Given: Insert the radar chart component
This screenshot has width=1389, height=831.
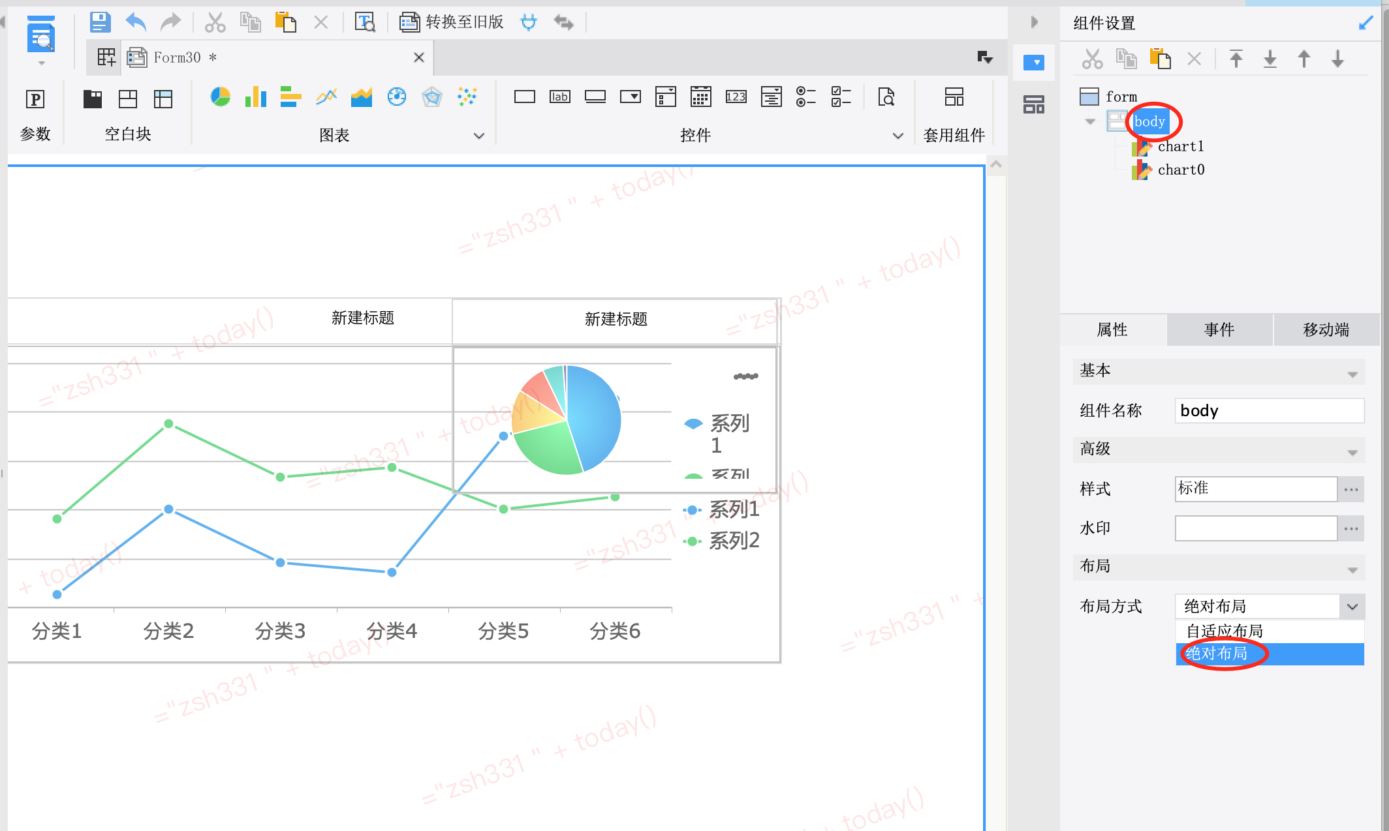Looking at the screenshot, I should (432, 97).
